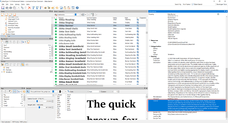The height and width of the screenshot is (123, 228).
Task: Open the Untagged Fonts view
Action: coord(13,23)
